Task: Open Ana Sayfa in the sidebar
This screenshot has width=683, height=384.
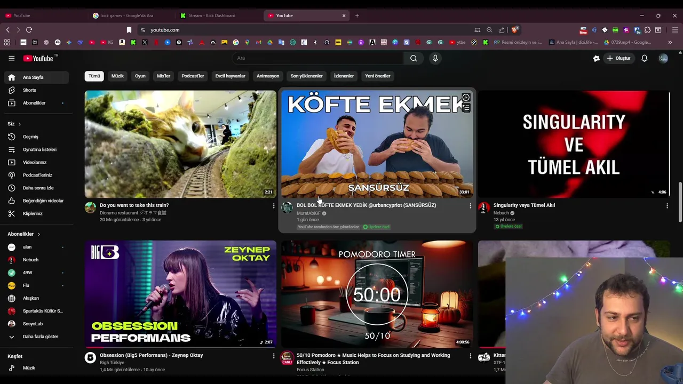Action: (36, 77)
